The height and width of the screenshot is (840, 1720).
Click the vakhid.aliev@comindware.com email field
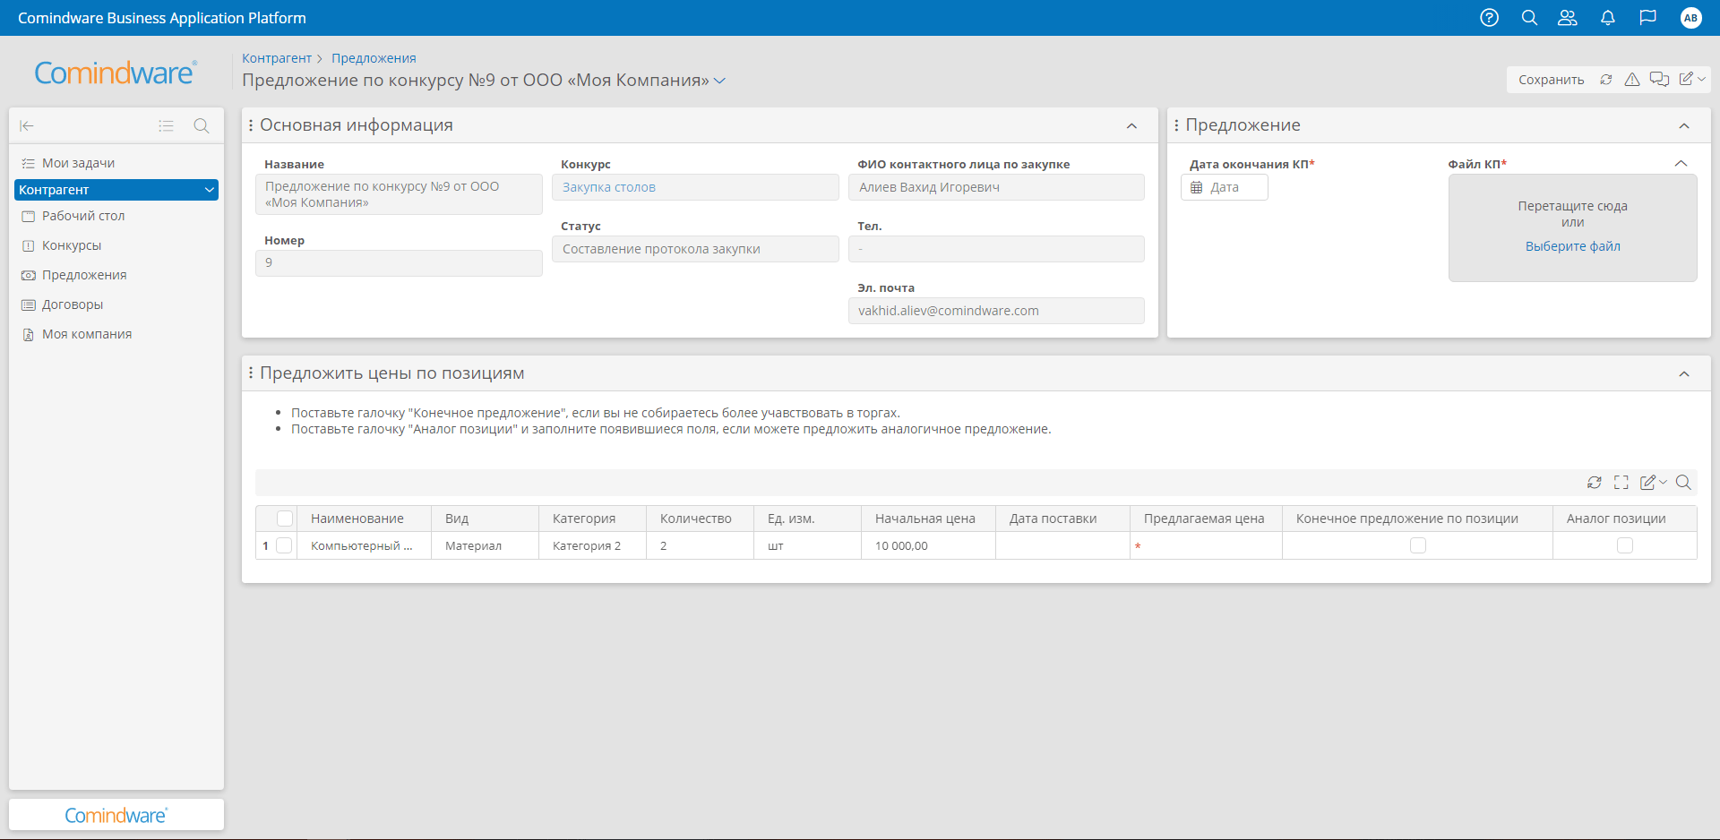click(996, 311)
